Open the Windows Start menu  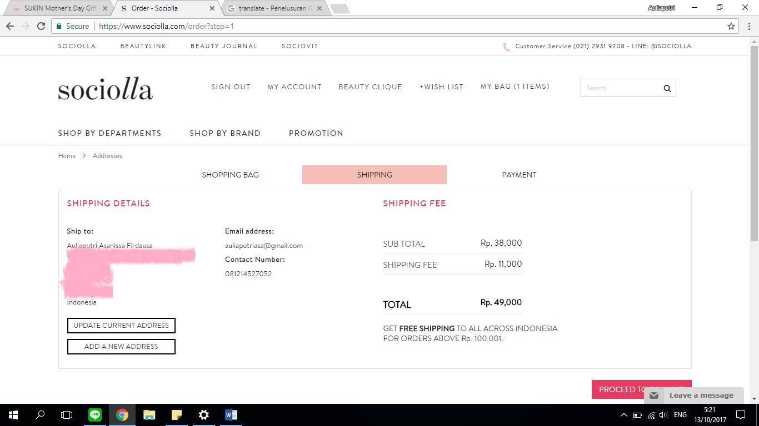(x=13, y=415)
